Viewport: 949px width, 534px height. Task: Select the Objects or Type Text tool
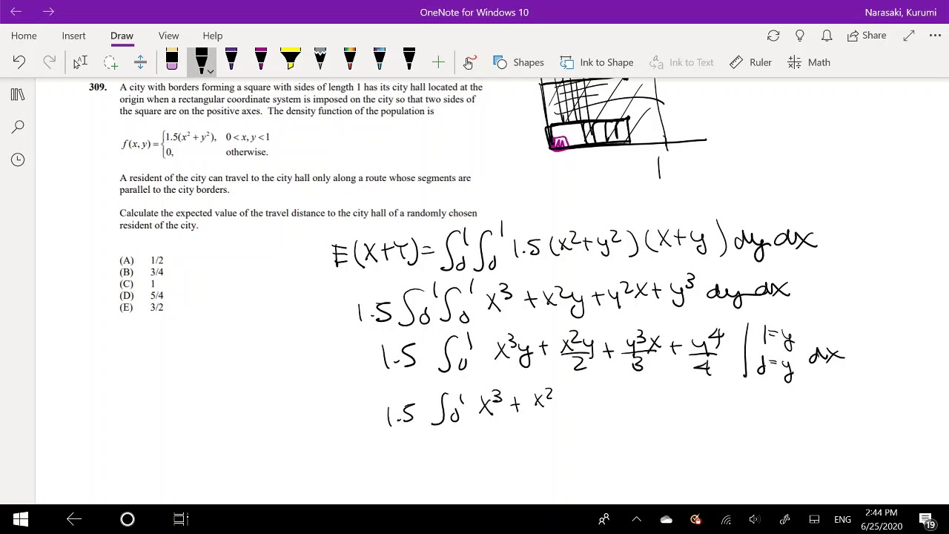(80, 62)
